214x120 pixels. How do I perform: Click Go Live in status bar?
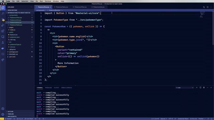tap(194, 119)
